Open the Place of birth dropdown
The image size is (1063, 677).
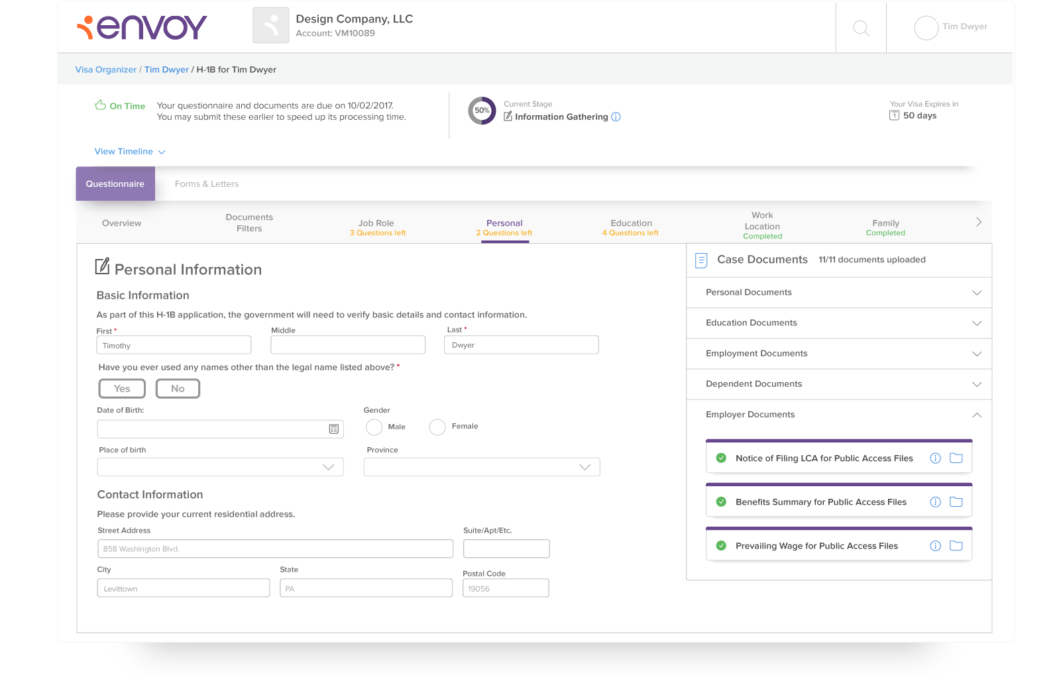pyautogui.click(x=220, y=467)
